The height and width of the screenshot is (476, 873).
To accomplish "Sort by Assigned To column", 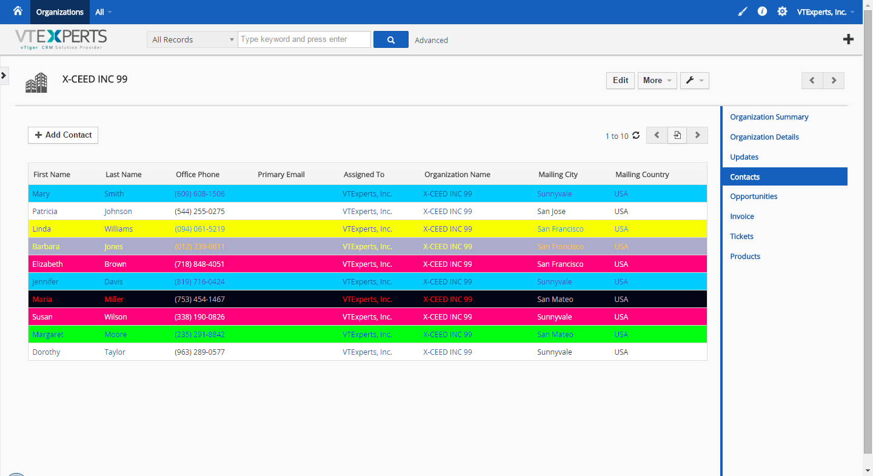I will (x=364, y=175).
